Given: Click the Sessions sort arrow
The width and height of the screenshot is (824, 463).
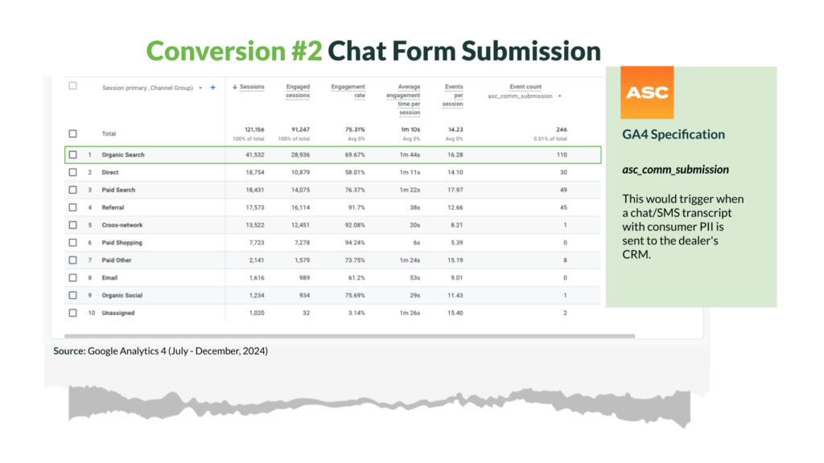Looking at the screenshot, I should [234, 87].
